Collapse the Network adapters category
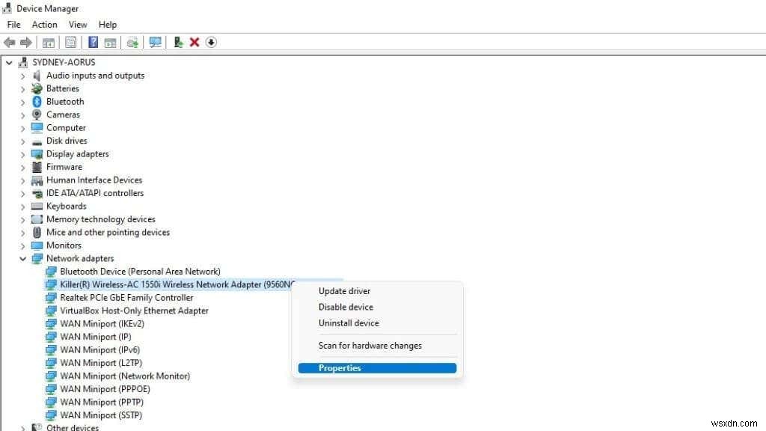The width and height of the screenshot is (766, 431). pos(23,258)
